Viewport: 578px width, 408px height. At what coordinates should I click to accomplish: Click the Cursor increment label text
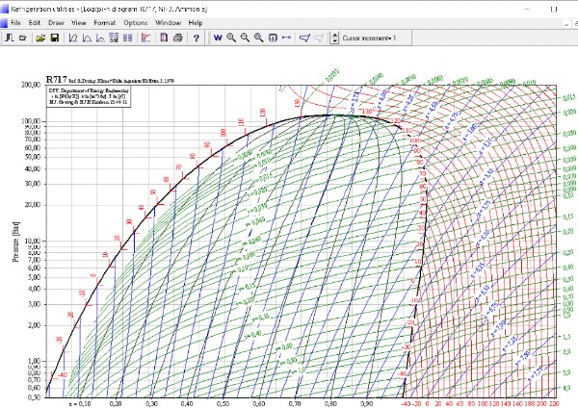pos(369,38)
